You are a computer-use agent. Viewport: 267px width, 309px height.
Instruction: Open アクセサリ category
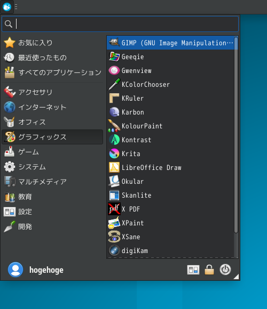(52, 92)
